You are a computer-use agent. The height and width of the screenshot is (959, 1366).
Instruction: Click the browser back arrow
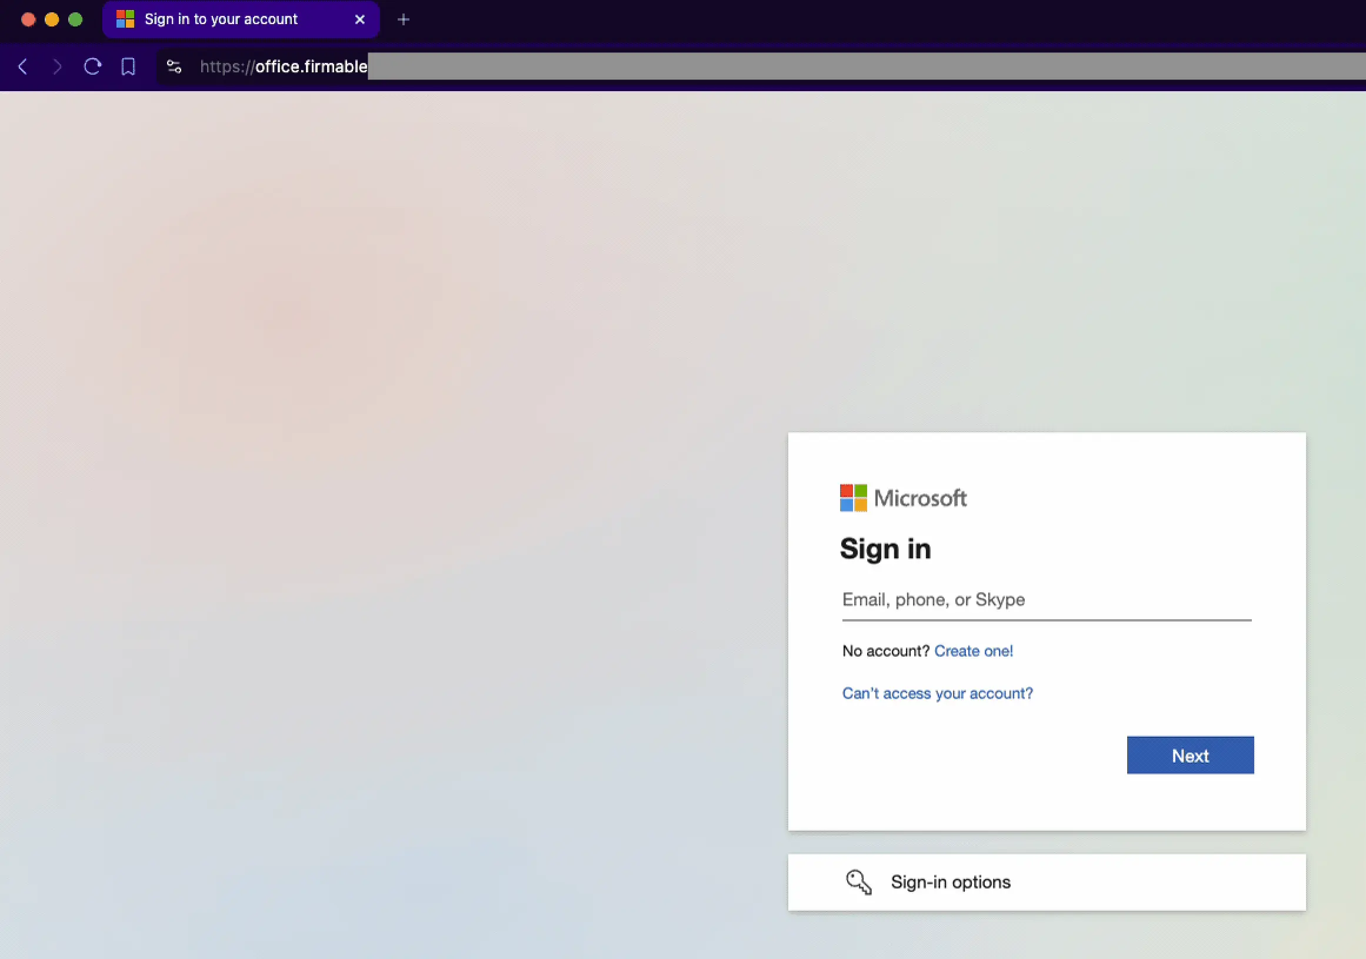[22, 66]
